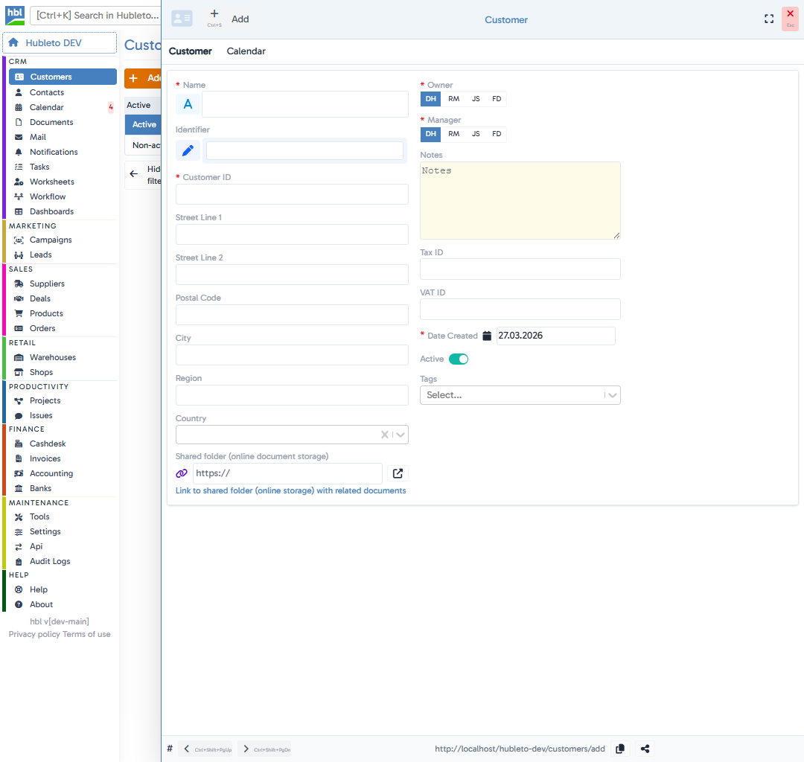Select JS as Manager
The image size is (804, 762).
tap(476, 134)
